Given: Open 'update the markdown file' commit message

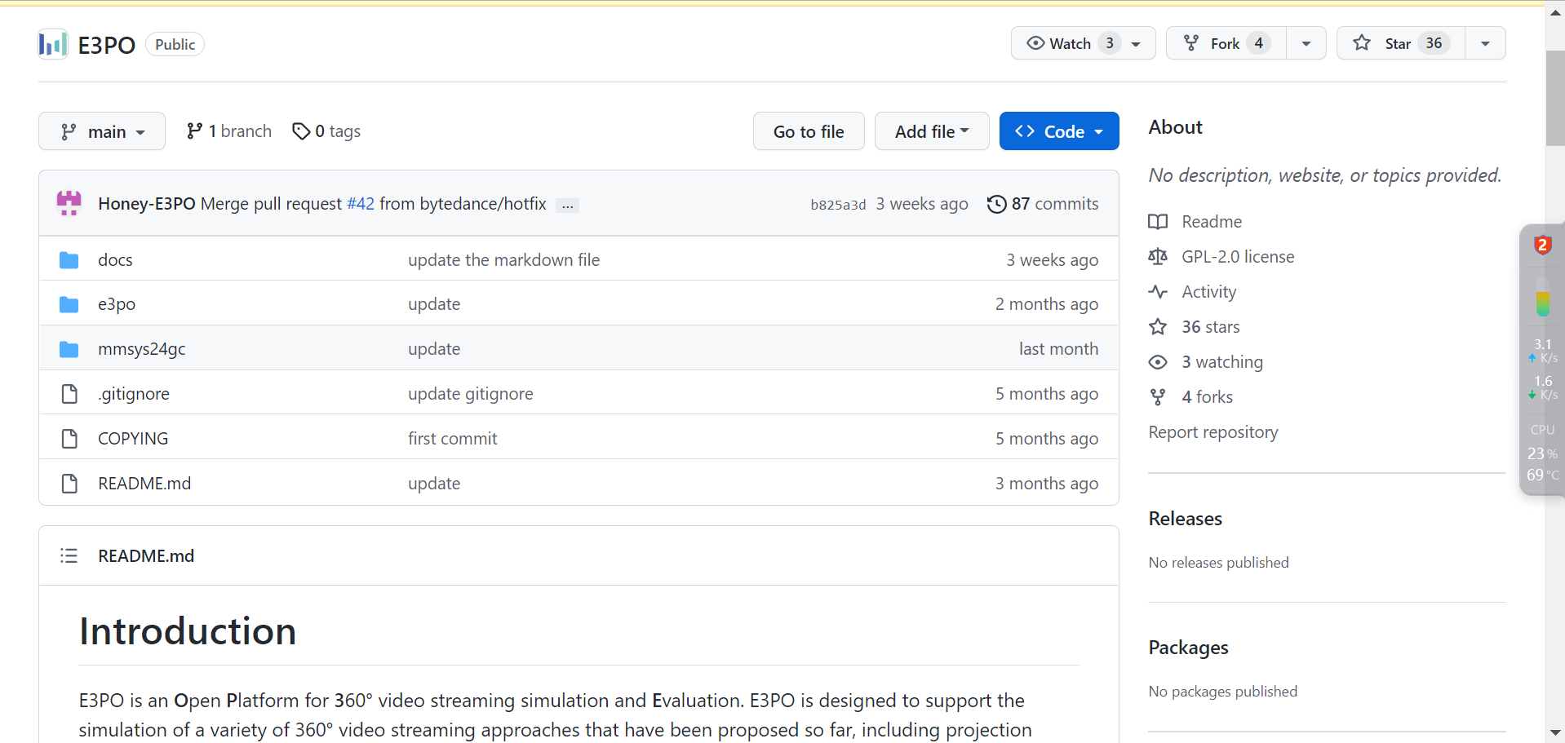Looking at the screenshot, I should [504, 260].
